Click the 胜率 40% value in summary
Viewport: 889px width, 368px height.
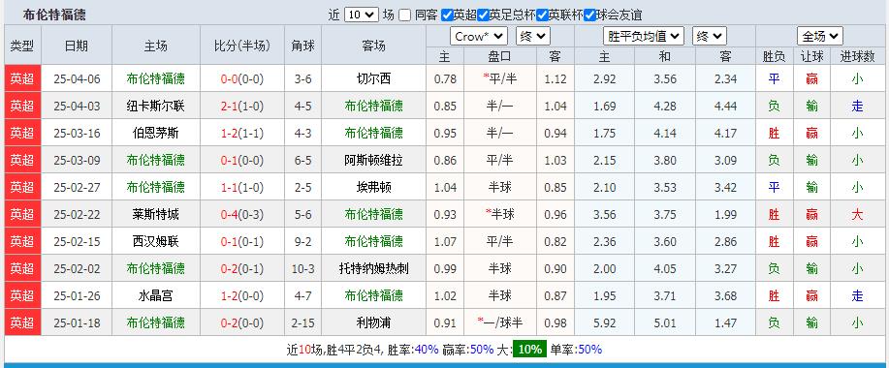click(427, 350)
